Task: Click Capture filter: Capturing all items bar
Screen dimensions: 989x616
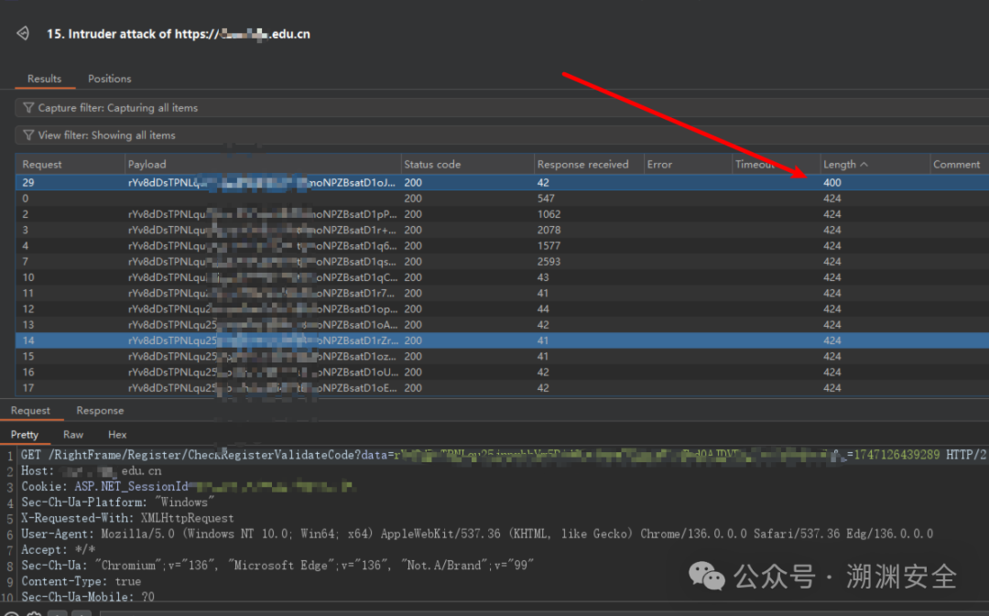Action: click(502, 108)
